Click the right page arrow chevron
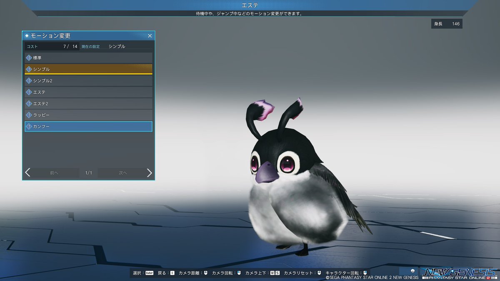Image resolution: width=500 pixels, height=281 pixels. tap(150, 172)
